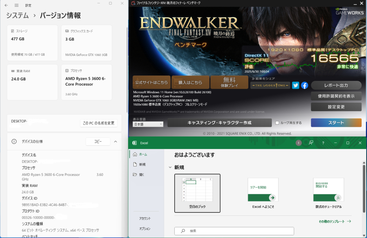
Task: Collapse the 新規 section in Excel
Action: coord(170,167)
